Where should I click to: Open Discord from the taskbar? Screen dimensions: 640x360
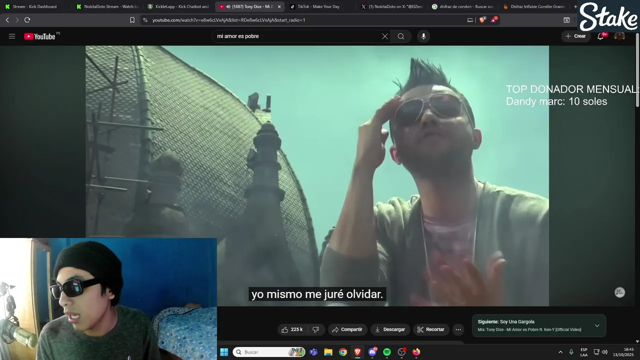pyautogui.click(x=372, y=352)
